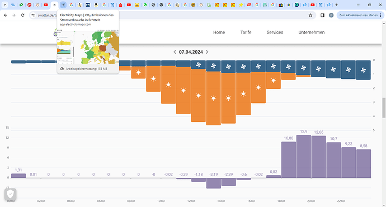Open the Unternehmen navigation link
This screenshot has width=386, height=207.
coord(312,32)
